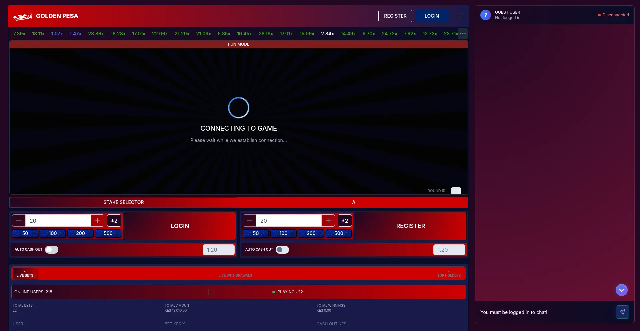
Task: Click the Round ID value box
Action: click(456, 191)
